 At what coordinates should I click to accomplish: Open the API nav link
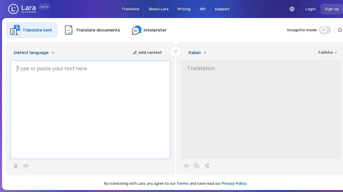tap(203, 9)
